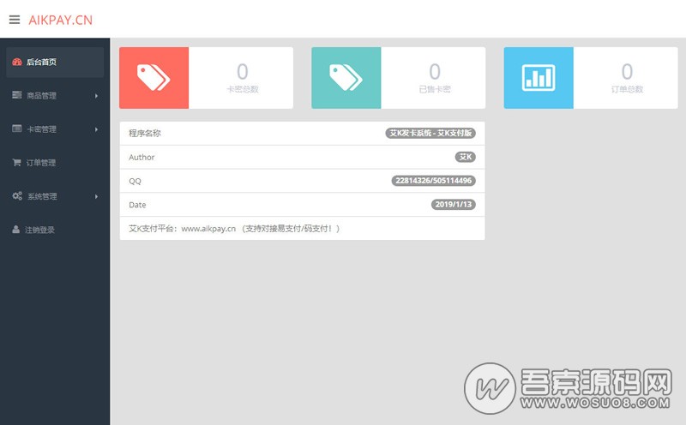Screen dimensions: 686x425
Task: Click 注销登录 to log out
Action: tap(39, 230)
